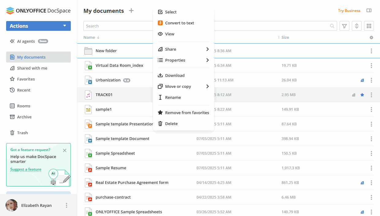380x216 pixels.
Task: Select Download from the context menu
Action: coord(175,76)
